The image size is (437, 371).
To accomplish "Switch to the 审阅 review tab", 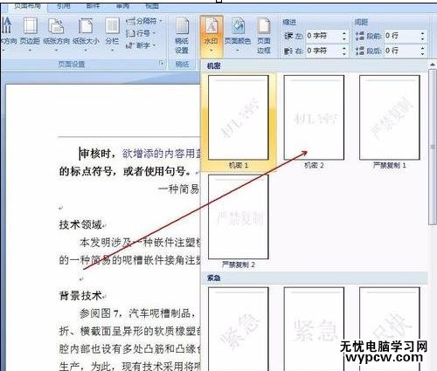I will click(x=122, y=6).
